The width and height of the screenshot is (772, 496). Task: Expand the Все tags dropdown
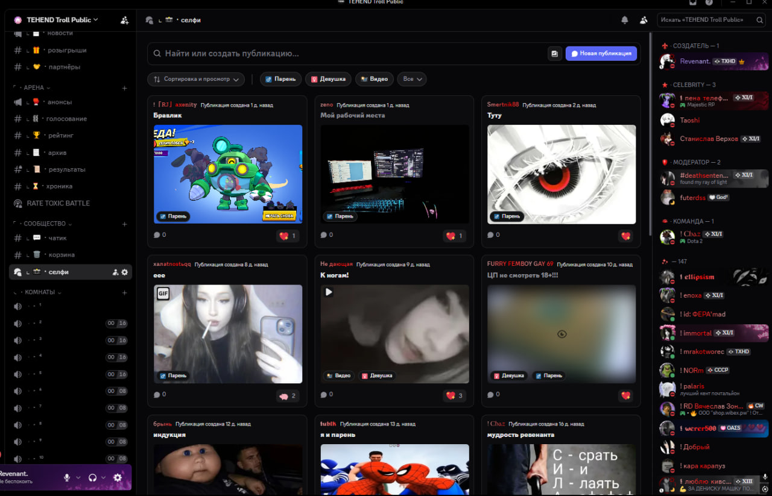(412, 79)
